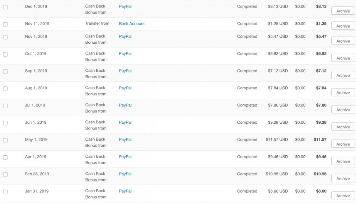Screen dimensions: 356x203
Task: Archive the $8.60 Jan 31 transaction
Action: pos(343,195)
